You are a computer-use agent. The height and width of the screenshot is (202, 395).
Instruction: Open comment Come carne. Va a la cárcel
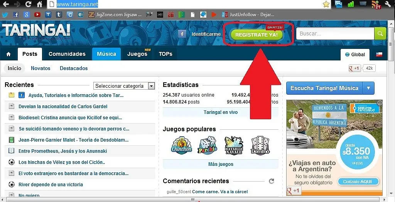pos(220,192)
